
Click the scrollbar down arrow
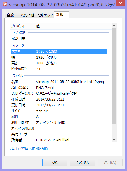tap(114, 140)
